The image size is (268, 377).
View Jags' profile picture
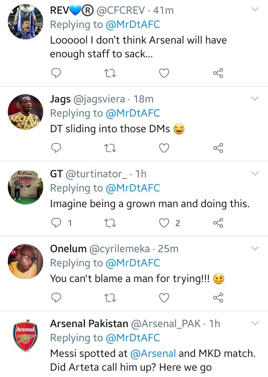point(26,112)
